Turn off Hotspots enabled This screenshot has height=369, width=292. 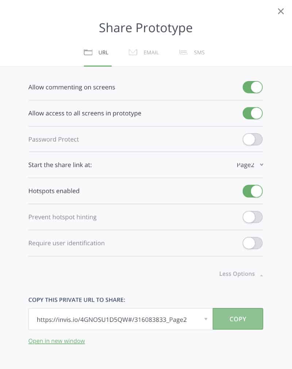coord(253,191)
